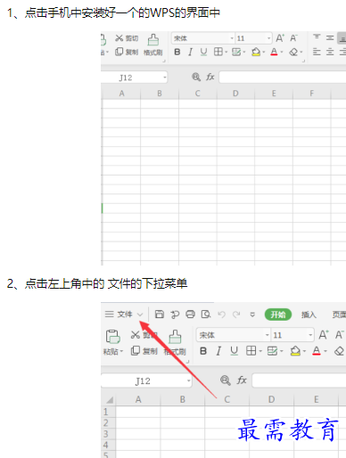Viewport: 346px width, 458px height.
Task: Pick the yellow fill color bucket in step 2 ribbon
Action: pos(295,351)
